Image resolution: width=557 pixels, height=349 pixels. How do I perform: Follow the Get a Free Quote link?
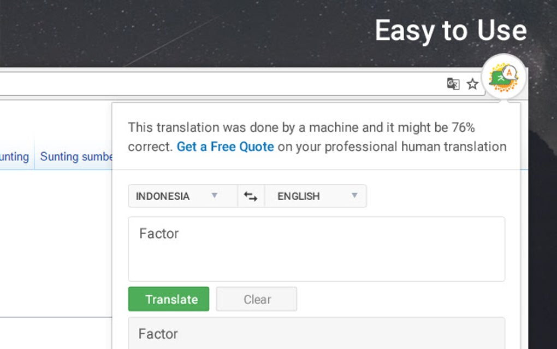[x=225, y=147]
